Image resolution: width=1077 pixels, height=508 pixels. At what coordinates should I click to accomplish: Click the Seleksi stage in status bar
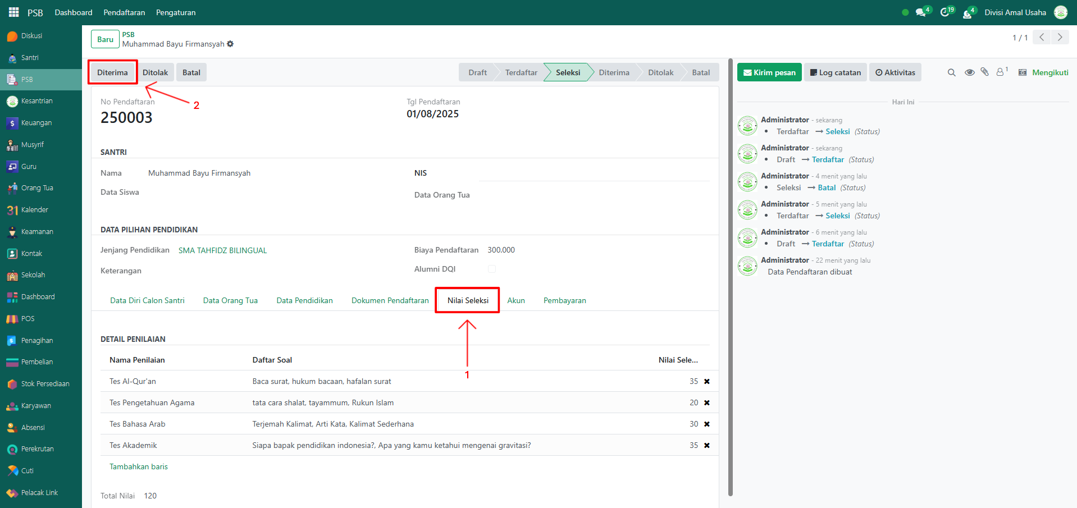pyautogui.click(x=568, y=72)
